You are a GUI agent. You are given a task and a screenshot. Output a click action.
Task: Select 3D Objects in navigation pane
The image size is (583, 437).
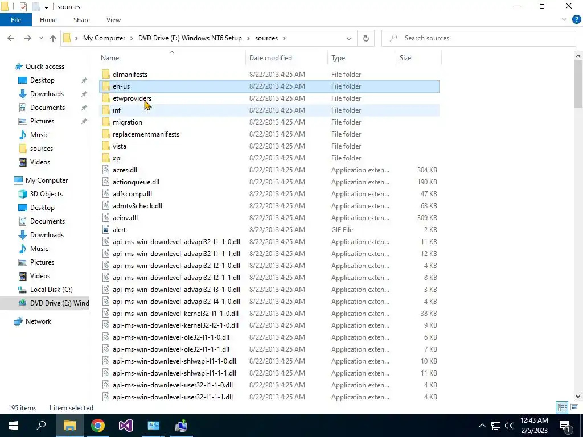[46, 194]
